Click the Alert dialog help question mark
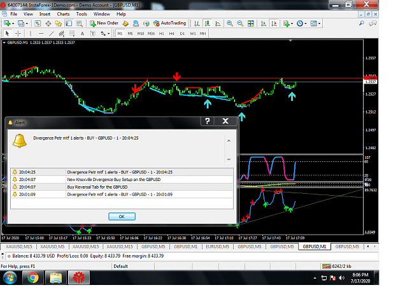Viewport: 398px width, 299px height. (208, 121)
